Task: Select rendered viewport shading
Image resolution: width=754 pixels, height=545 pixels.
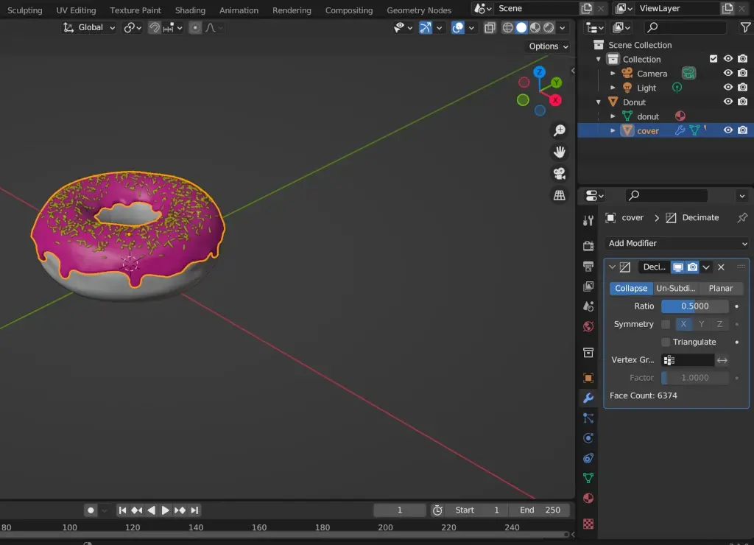Action: [549, 28]
